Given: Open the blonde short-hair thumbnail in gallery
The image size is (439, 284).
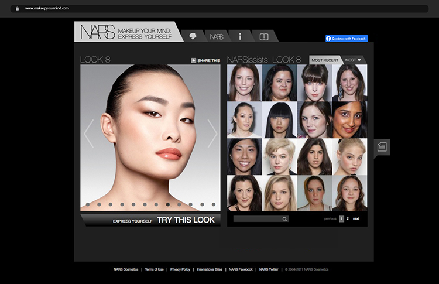Looking at the screenshot, I should pos(280,156).
